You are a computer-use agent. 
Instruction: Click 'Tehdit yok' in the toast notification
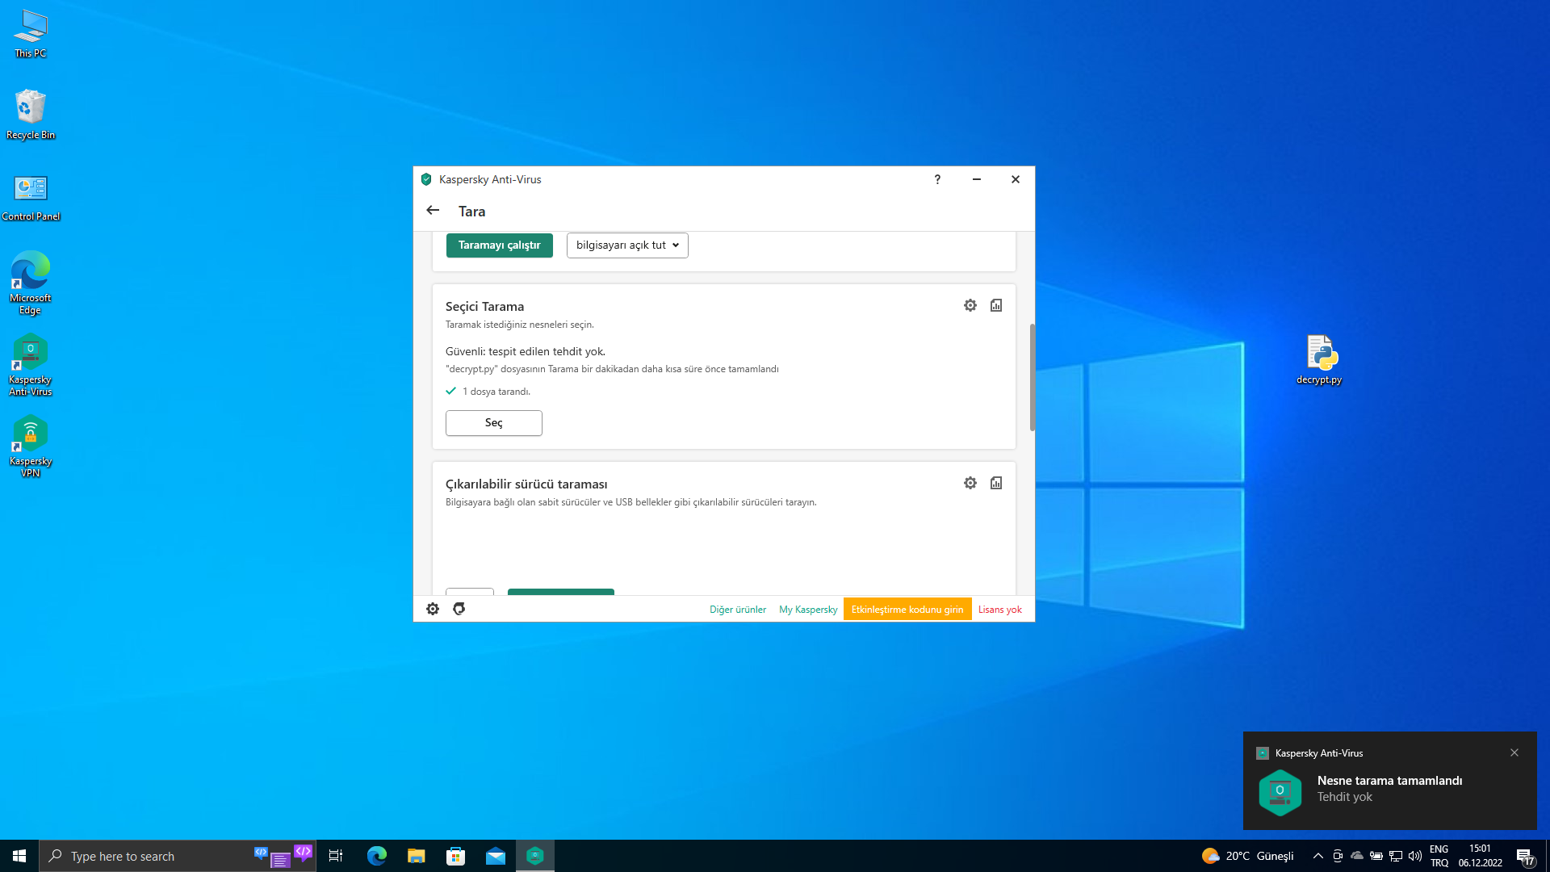pyautogui.click(x=1345, y=797)
